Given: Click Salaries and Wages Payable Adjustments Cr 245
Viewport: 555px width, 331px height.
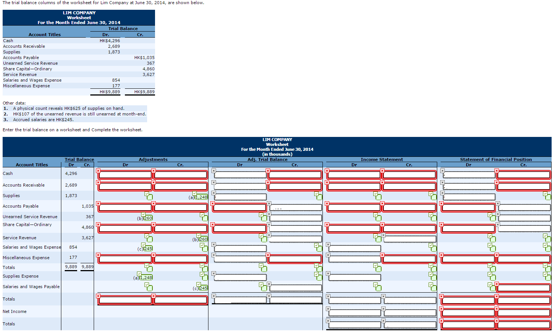Looking at the screenshot, I should pos(203,288).
